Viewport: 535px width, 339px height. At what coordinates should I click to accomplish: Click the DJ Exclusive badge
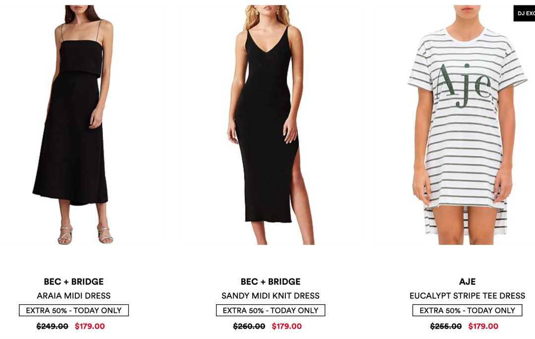click(525, 13)
